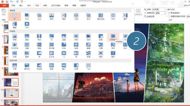Apply the Pan (平移) dynamic transition
The image size is (190, 106).
click(x=15, y=67)
